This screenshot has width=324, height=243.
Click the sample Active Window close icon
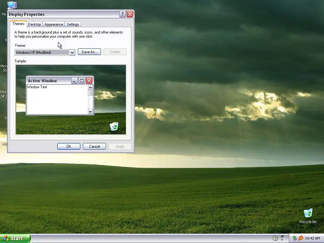(89, 81)
